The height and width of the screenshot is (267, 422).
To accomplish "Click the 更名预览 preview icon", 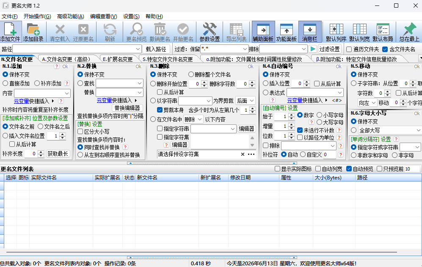I will [x=136, y=32].
